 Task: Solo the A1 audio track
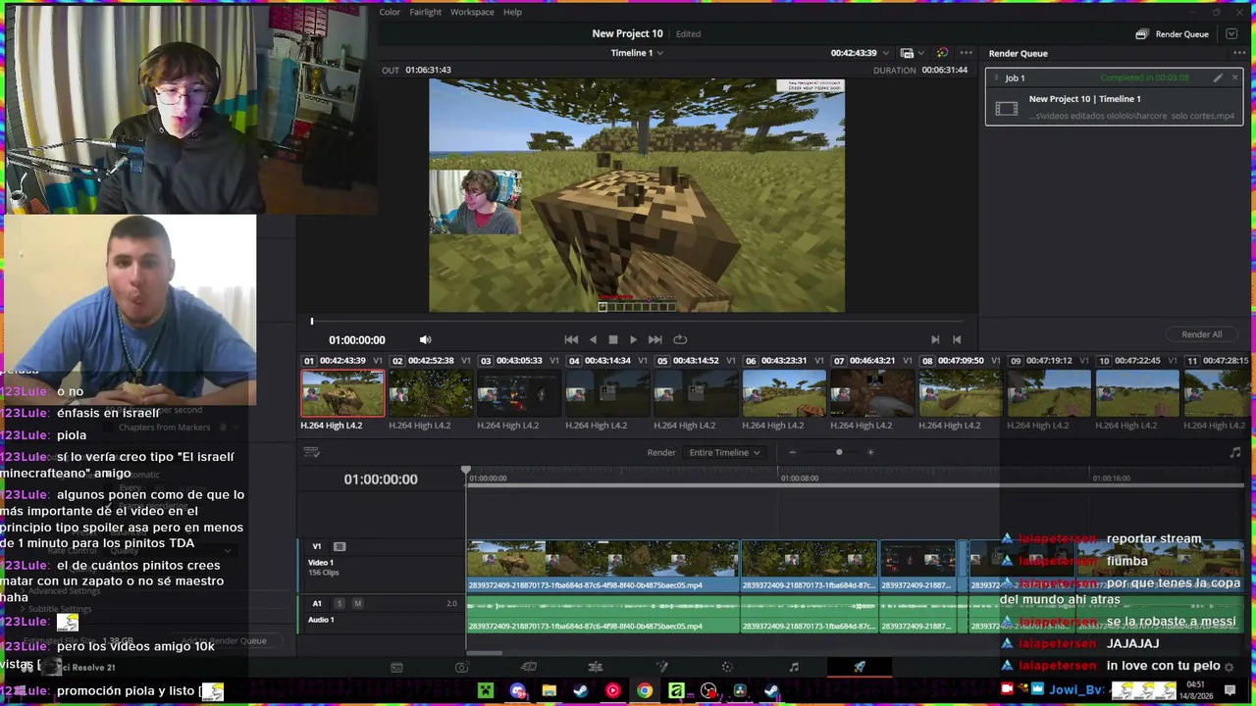click(x=340, y=604)
